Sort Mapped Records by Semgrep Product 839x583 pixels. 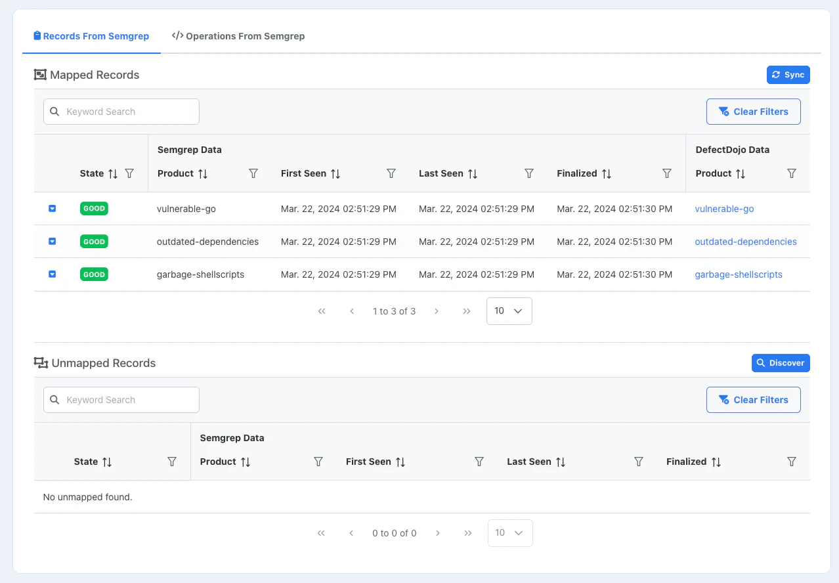203,173
